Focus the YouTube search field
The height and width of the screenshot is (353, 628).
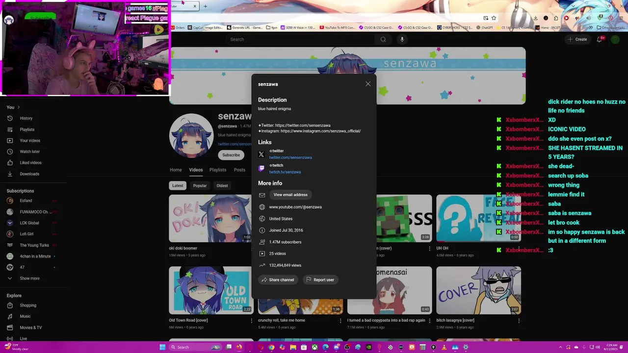(x=300, y=39)
